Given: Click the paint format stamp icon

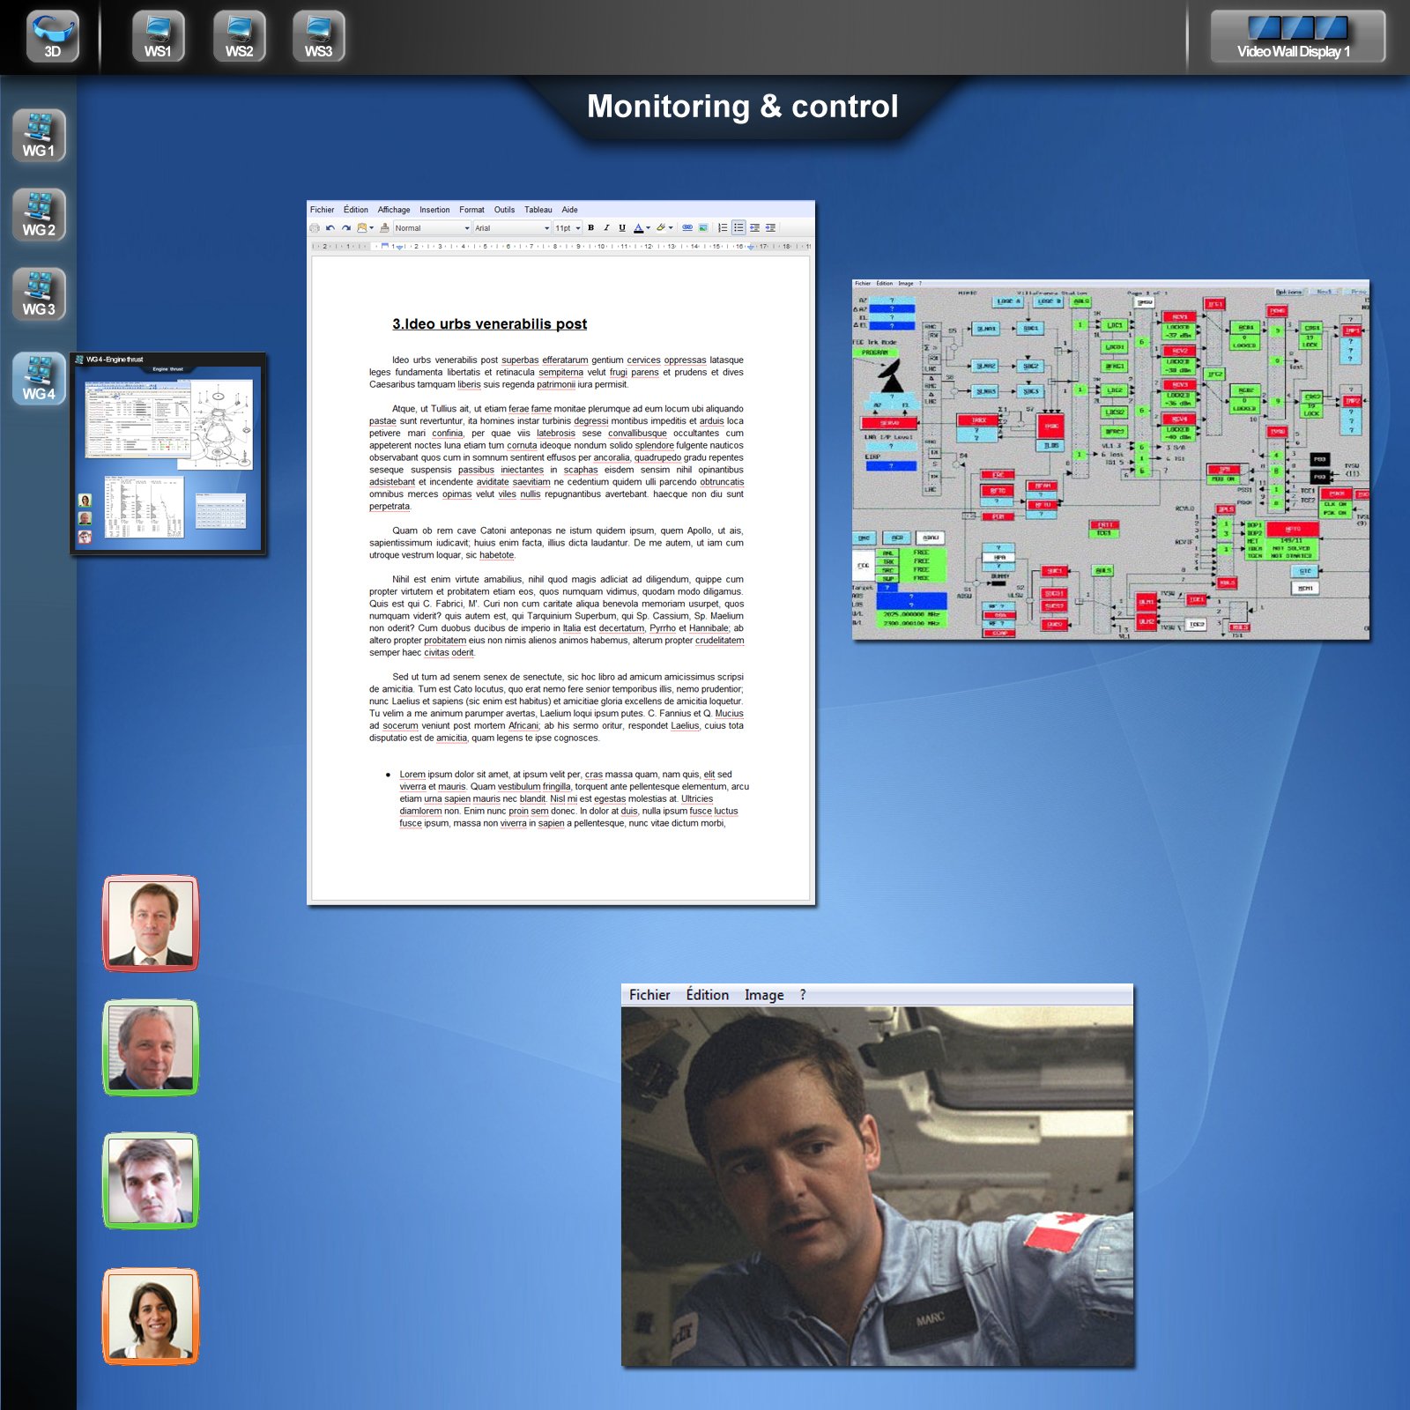Looking at the screenshot, I should 384,227.
